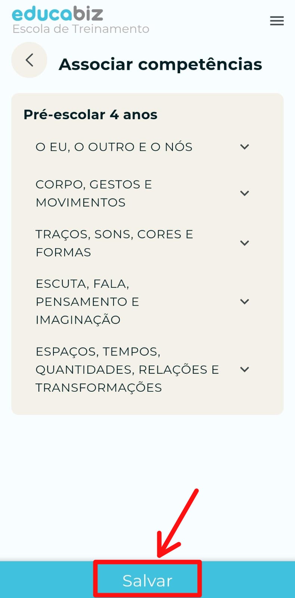Viewport: 295px width, 598px height.
Task: Click the Associar competências page title
Action: tap(160, 64)
